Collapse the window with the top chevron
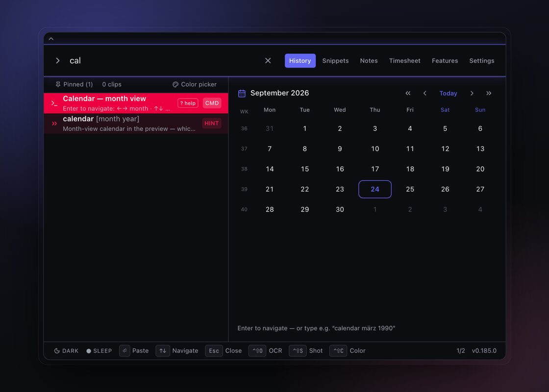Viewport: 549px width, 392px height. click(51, 39)
